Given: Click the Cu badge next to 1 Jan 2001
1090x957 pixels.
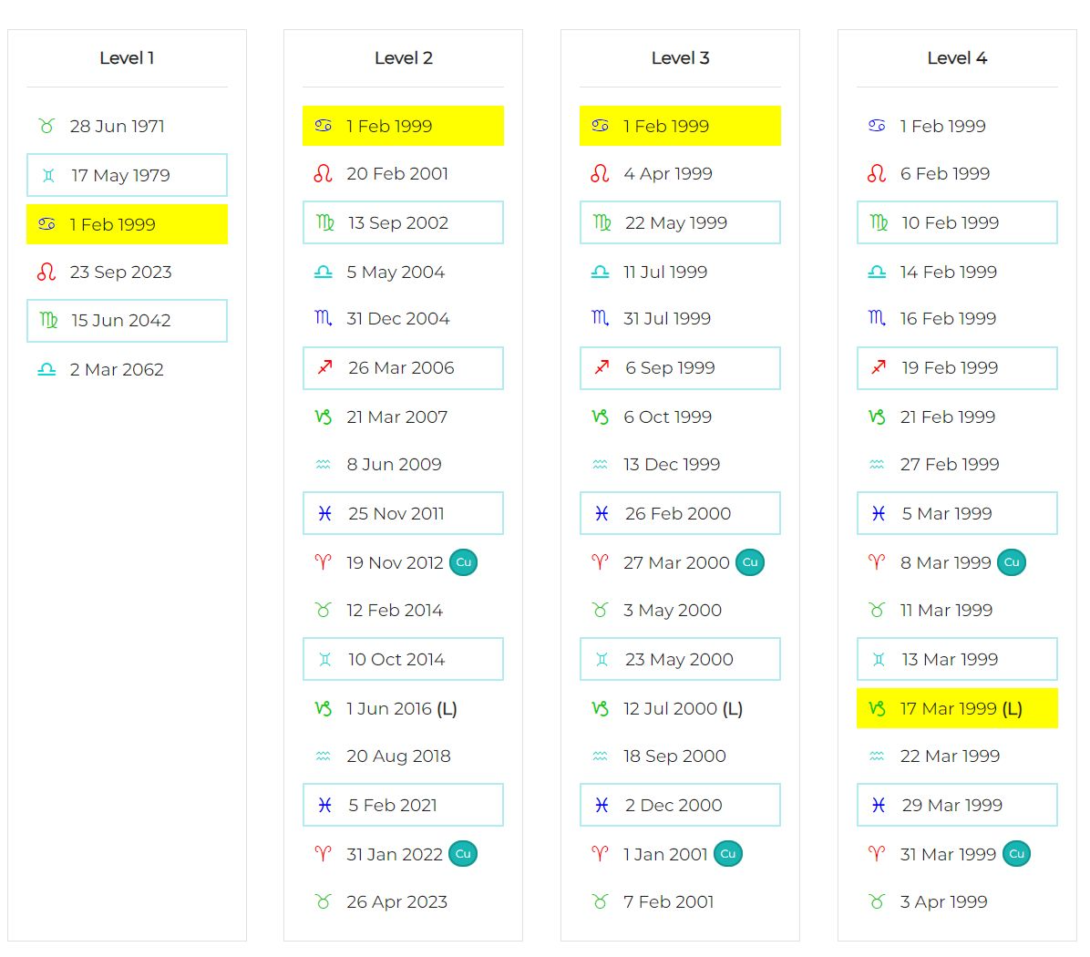Looking at the screenshot, I should [727, 854].
